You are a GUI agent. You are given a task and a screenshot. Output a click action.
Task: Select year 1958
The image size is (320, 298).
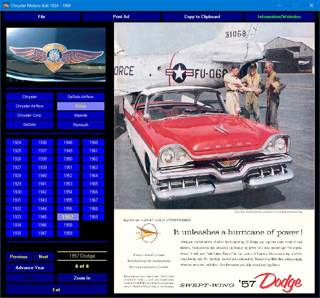[x=68, y=225]
